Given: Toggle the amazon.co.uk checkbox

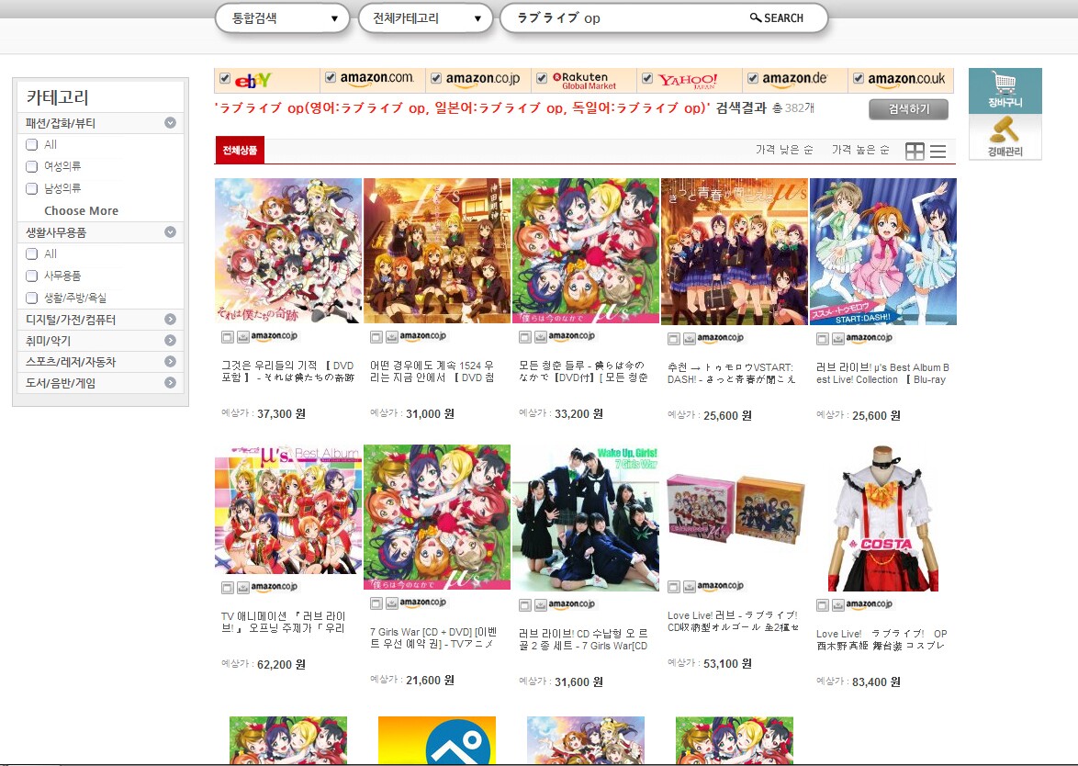Looking at the screenshot, I should point(859,78).
